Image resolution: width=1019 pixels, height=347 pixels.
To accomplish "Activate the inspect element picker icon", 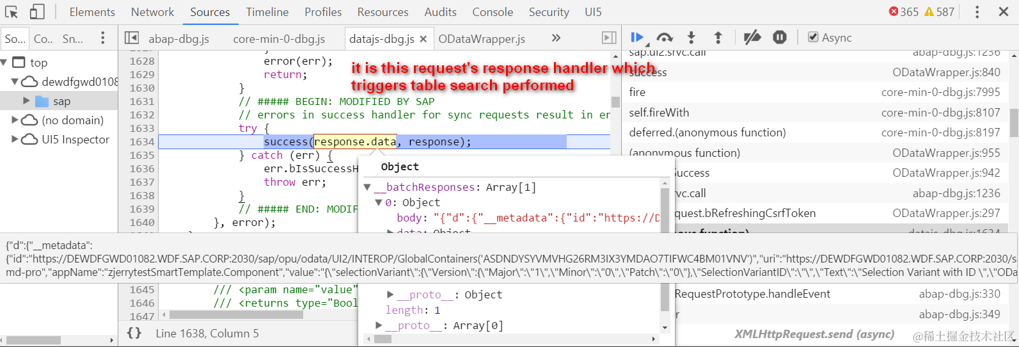I will point(12,12).
